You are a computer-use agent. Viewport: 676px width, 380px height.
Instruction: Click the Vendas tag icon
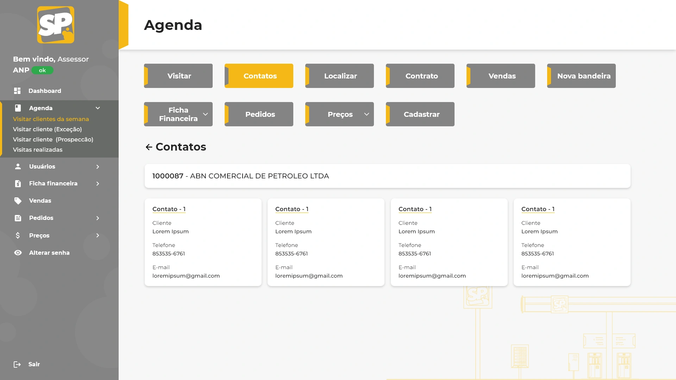(x=18, y=201)
